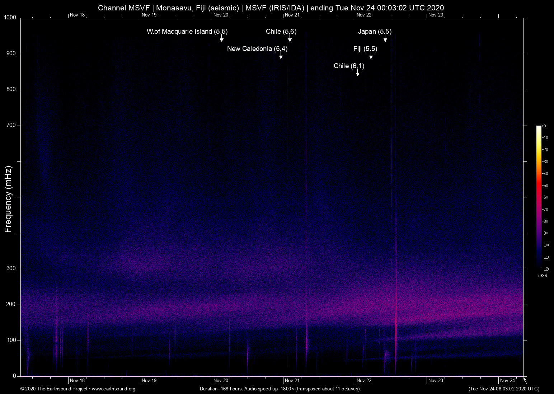Click the '-70' color scale label

point(545,210)
